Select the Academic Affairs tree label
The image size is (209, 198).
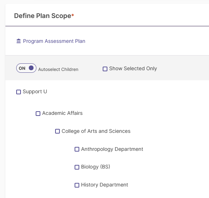click(x=62, y=113)
